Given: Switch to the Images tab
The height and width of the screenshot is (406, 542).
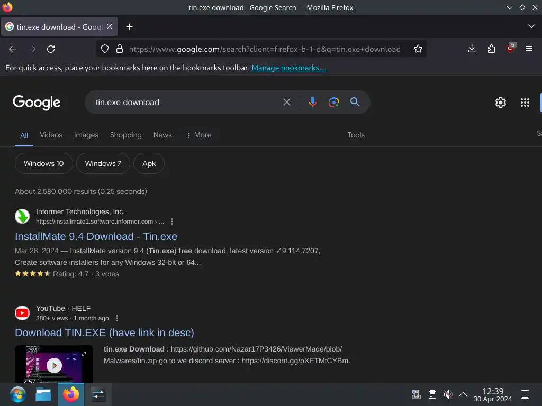Looking at the screenshot, I should click(86, 135).
